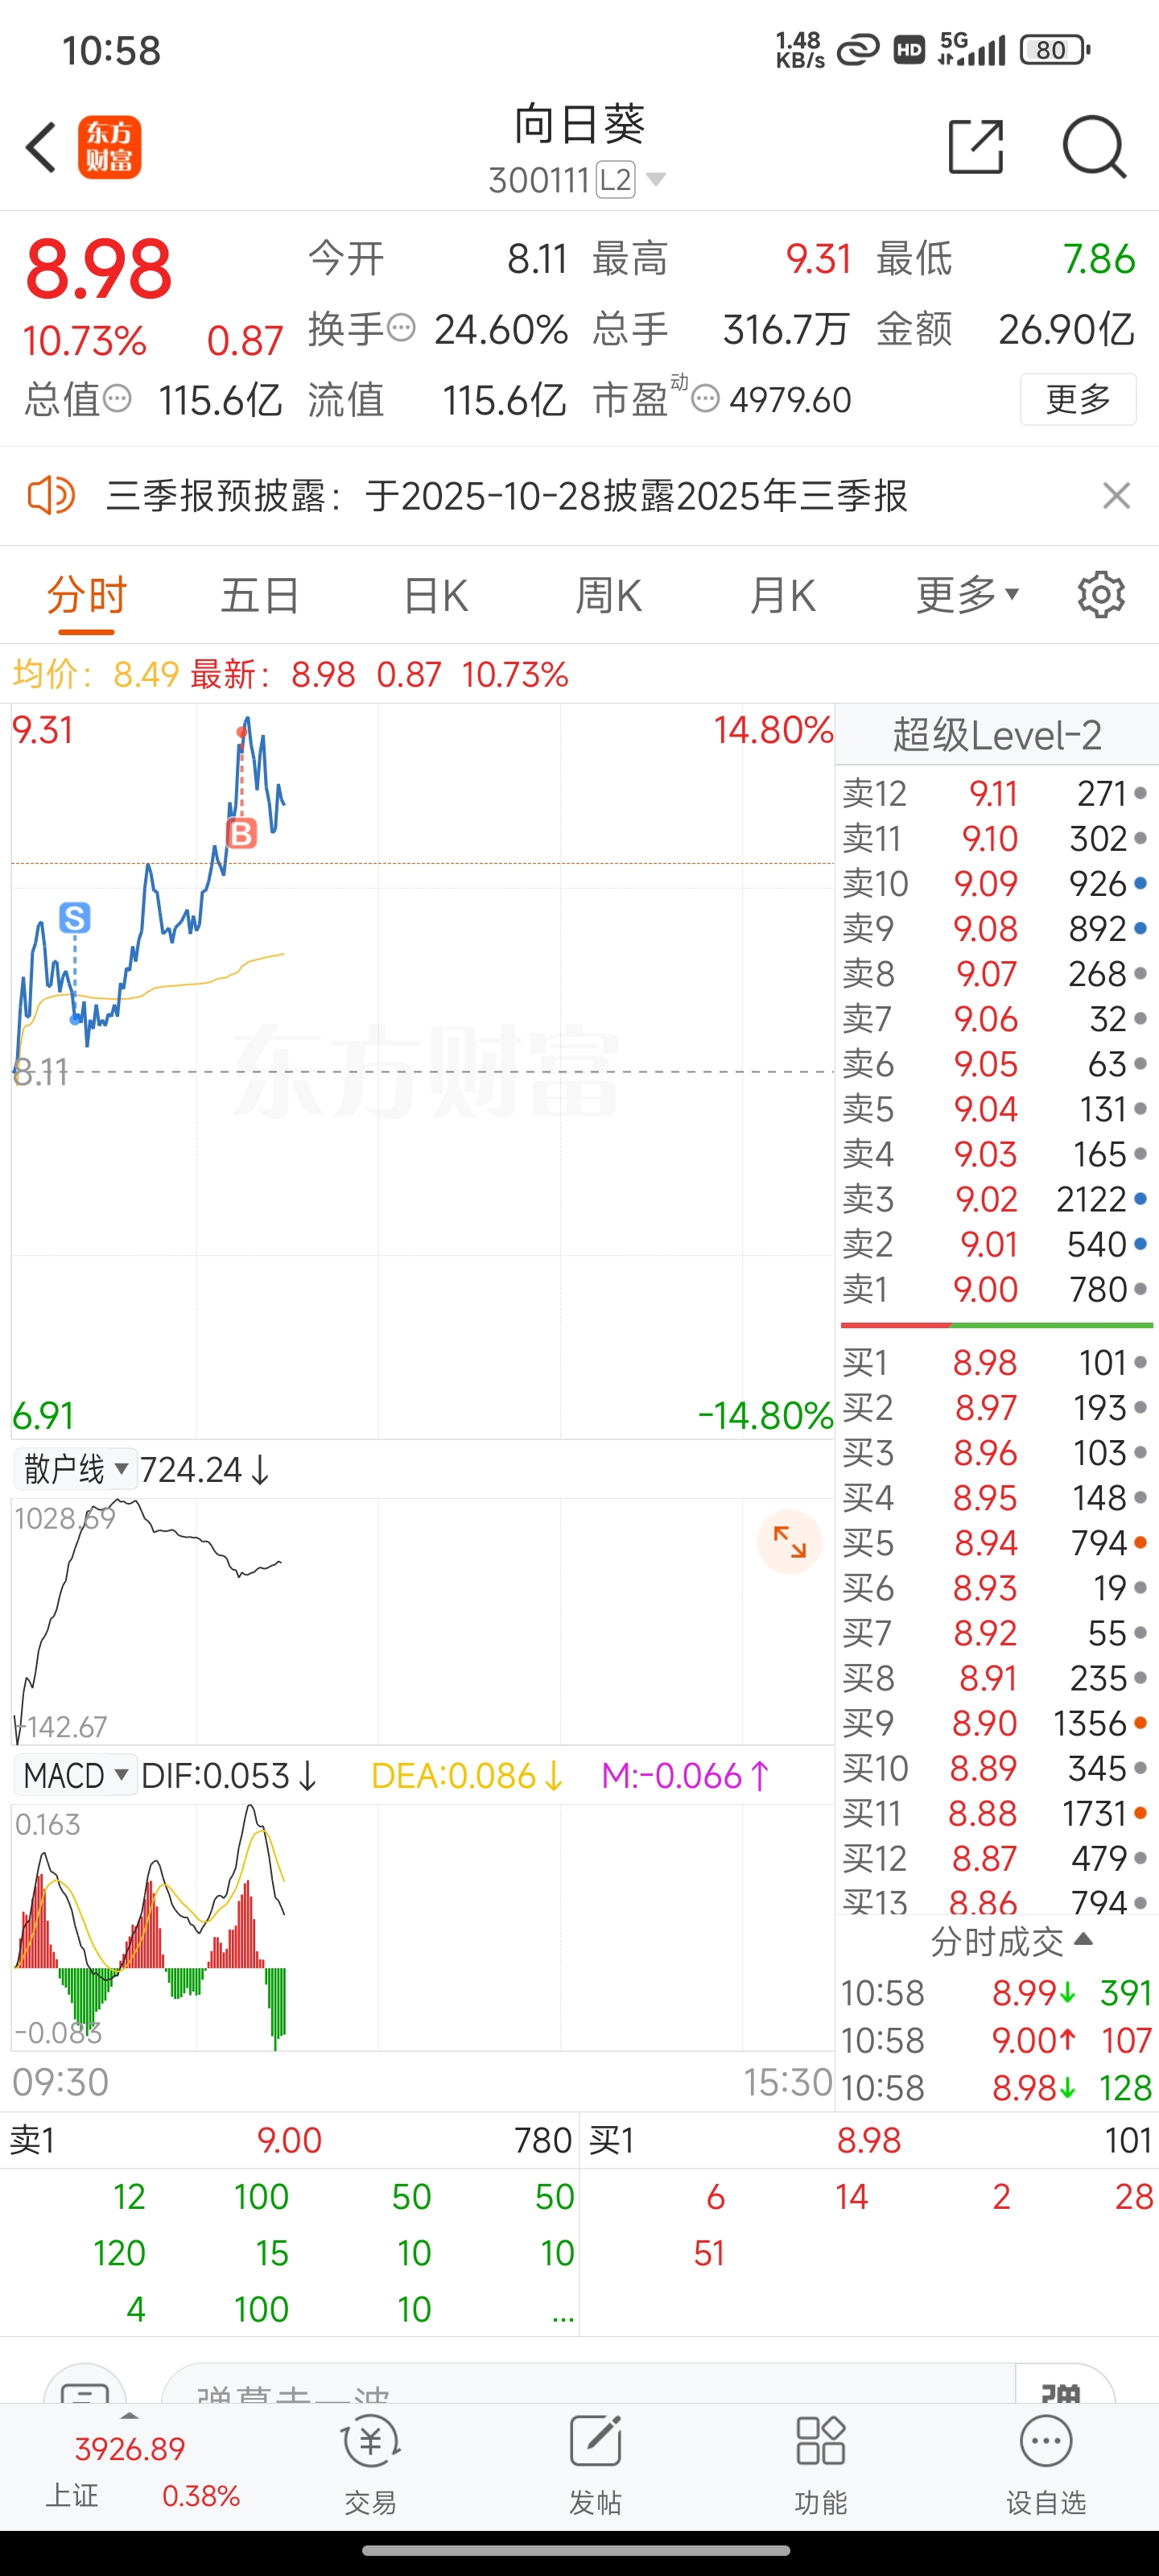Viewport: 1159px width, 2576px height.
Task: Tap info icon next to 换手
Action: coord(401,328)
